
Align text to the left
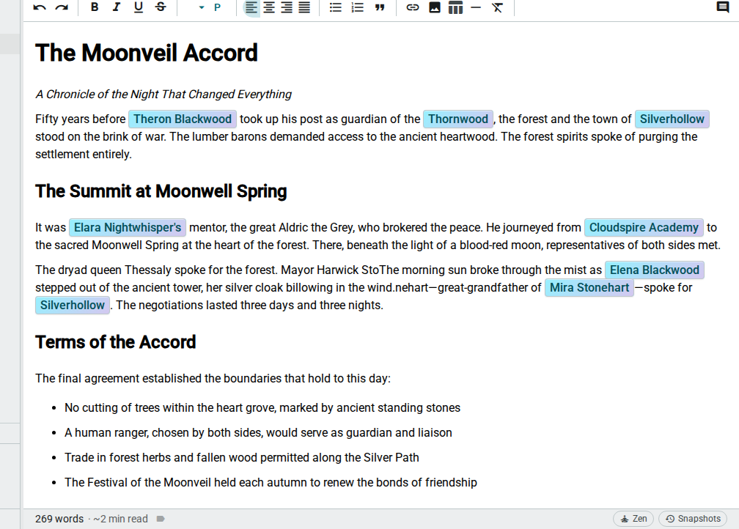251,7
